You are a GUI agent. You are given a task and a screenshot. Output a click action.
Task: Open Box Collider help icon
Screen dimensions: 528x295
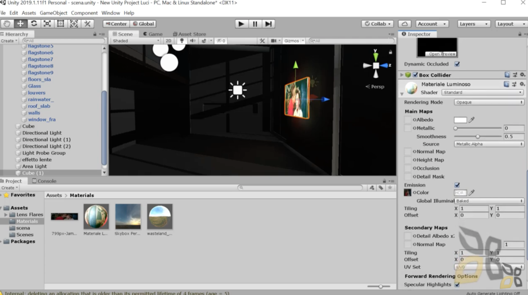point(507,75)
